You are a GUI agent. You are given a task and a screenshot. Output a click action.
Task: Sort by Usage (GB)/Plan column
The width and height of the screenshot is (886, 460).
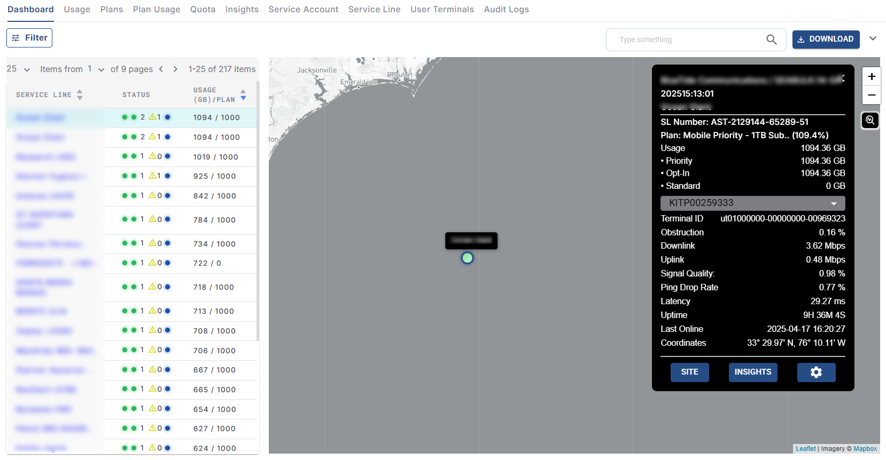click(243, 95)
